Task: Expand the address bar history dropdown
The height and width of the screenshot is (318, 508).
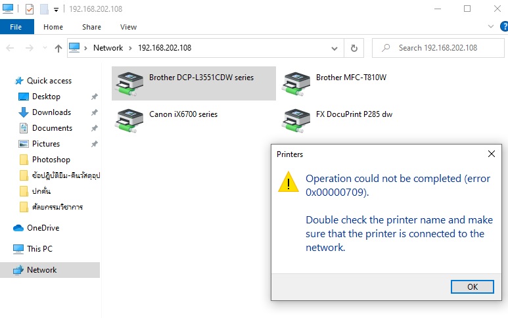Action: (335, 49)
